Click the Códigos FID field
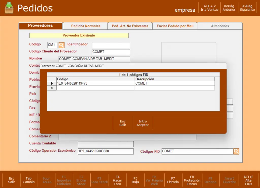 tap(197, 151)
